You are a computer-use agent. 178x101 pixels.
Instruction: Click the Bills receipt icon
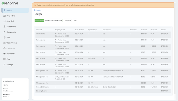click(4, 38)
